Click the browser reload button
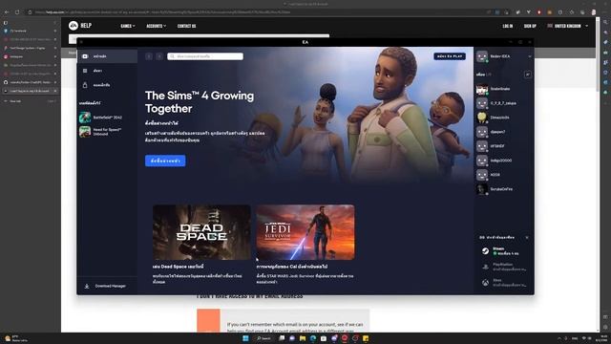Image resolution: width=611 pixels, height=344 pixels. 17,12
